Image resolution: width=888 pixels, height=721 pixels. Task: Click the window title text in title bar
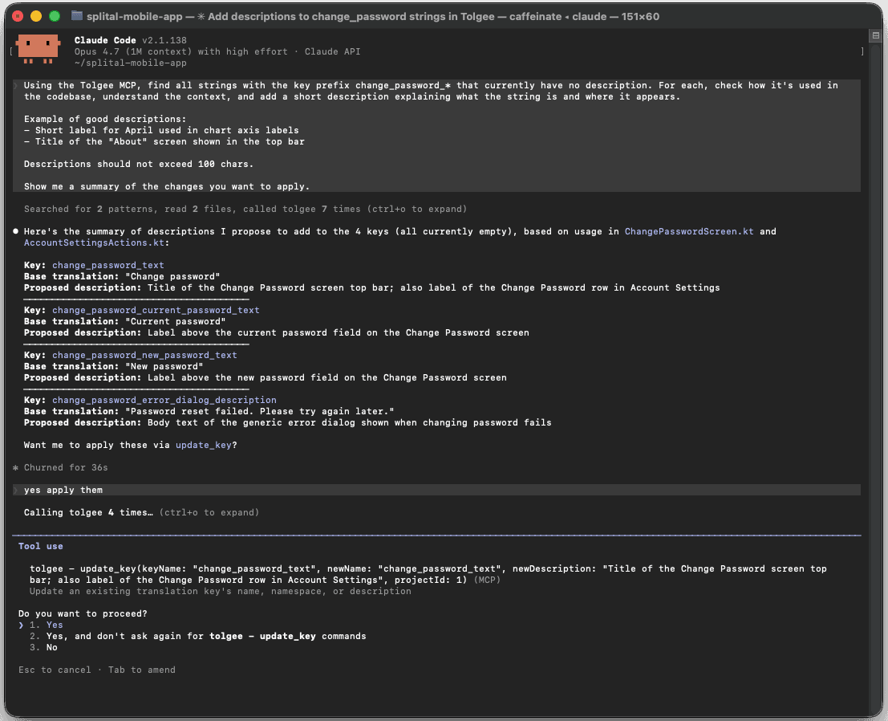click(373, 16)
